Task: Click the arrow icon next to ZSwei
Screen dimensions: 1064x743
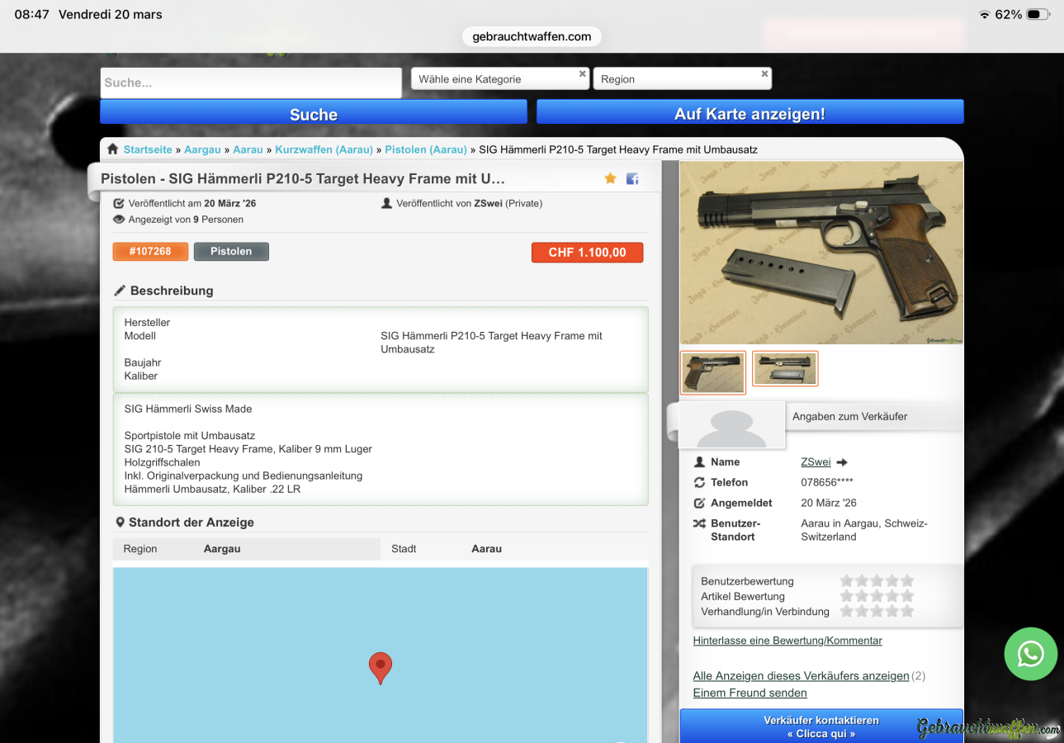Action: pos(842,462)
